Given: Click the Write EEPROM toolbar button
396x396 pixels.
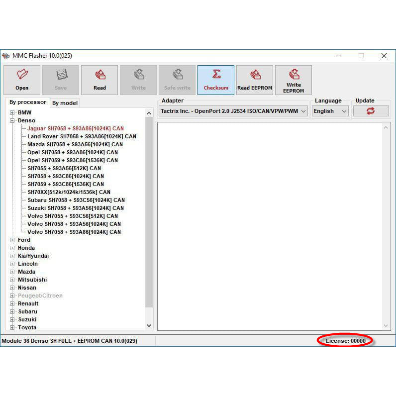Looking at the screenshot, I should [x=294, y=80].
